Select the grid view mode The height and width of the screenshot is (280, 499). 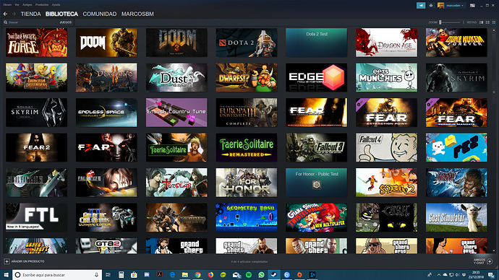[494, 22]
